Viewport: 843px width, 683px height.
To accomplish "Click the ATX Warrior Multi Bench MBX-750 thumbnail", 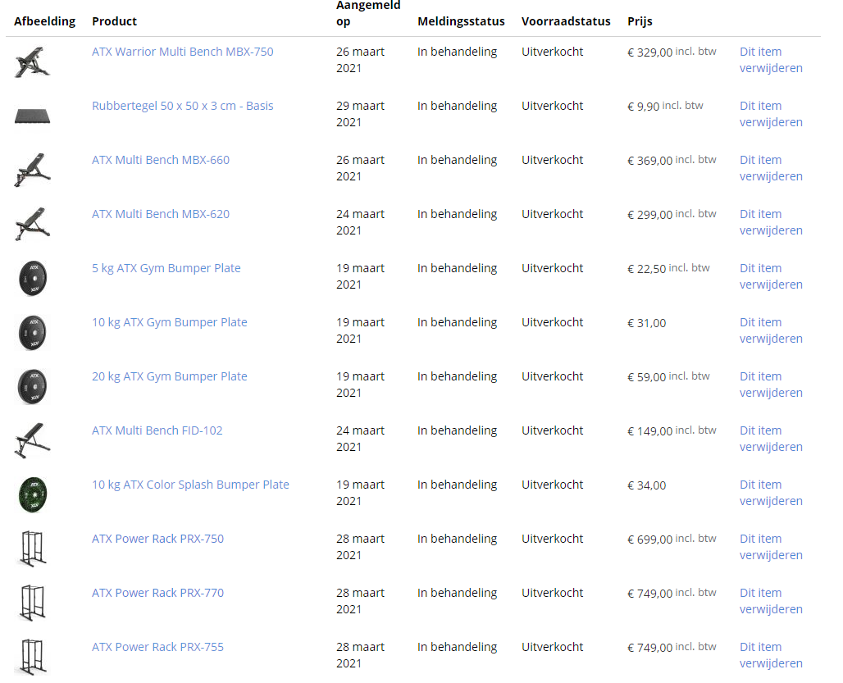I will coord(33,61).
